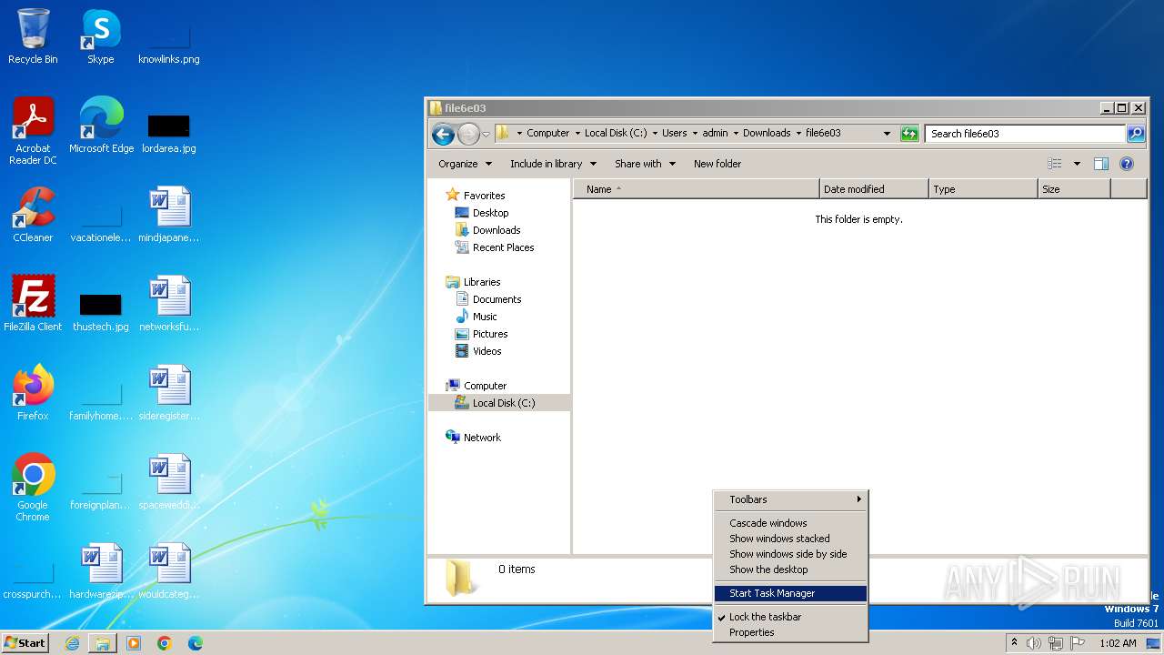Choose Show windows side by side
This screenshot has width=1164, height=655.
pyautogui.click(x=790, y=554)
